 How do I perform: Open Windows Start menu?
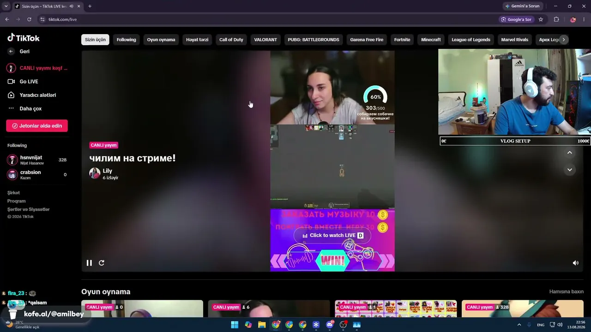pos(235,325)
